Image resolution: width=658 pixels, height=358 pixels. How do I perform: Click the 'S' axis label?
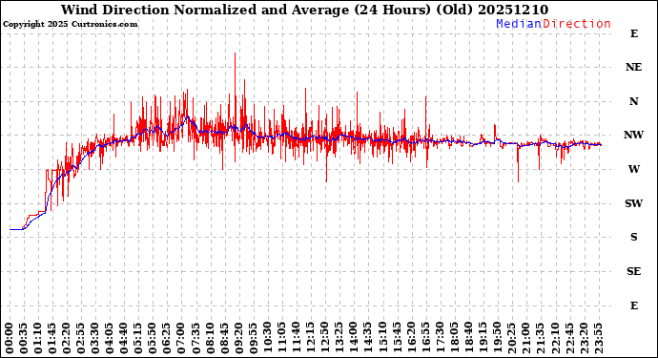(x=633, y=237)
